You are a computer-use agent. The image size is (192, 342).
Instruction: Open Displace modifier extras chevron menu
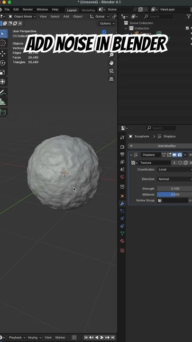[185, 155]
